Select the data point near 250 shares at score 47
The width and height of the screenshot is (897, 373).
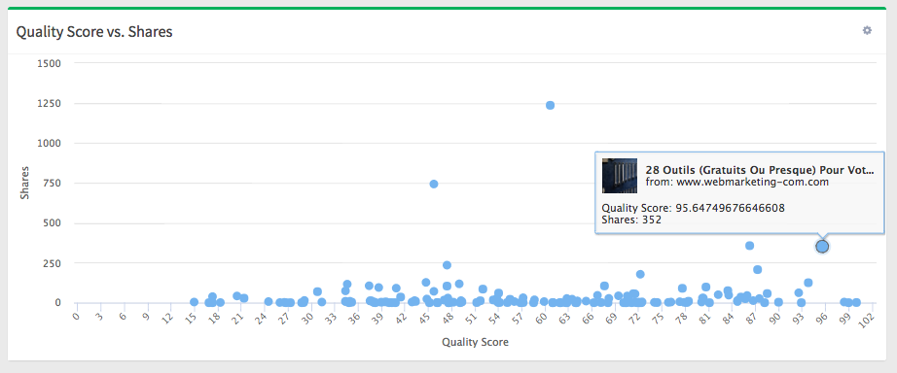[x=447, y=265]
